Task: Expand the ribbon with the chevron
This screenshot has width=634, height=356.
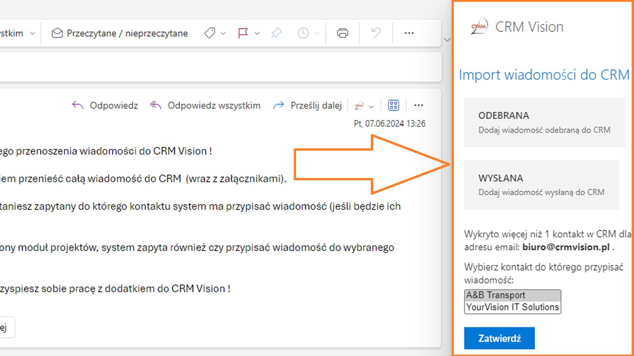Action: [x=447, y=40]
